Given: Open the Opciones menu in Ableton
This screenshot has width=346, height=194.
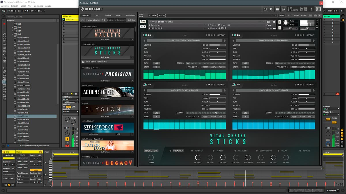Looking at the screenshot, I should coord(38,6).
